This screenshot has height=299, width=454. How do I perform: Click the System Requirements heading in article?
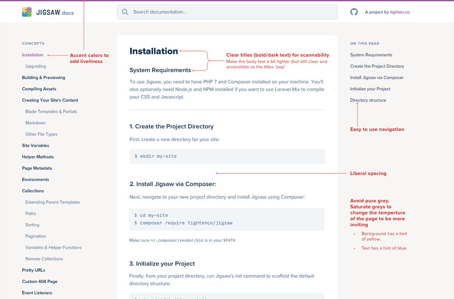coord(160,70)
